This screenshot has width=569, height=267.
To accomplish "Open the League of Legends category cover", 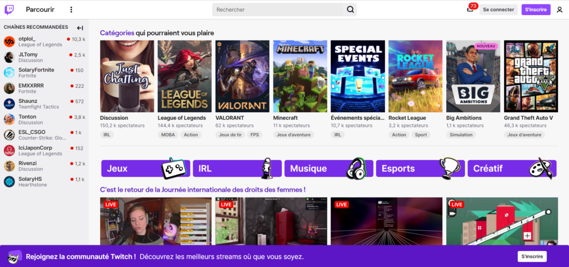I will (x=184, y=76).
